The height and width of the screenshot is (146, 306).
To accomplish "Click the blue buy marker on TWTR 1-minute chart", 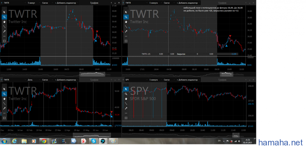I will [226, 46].
